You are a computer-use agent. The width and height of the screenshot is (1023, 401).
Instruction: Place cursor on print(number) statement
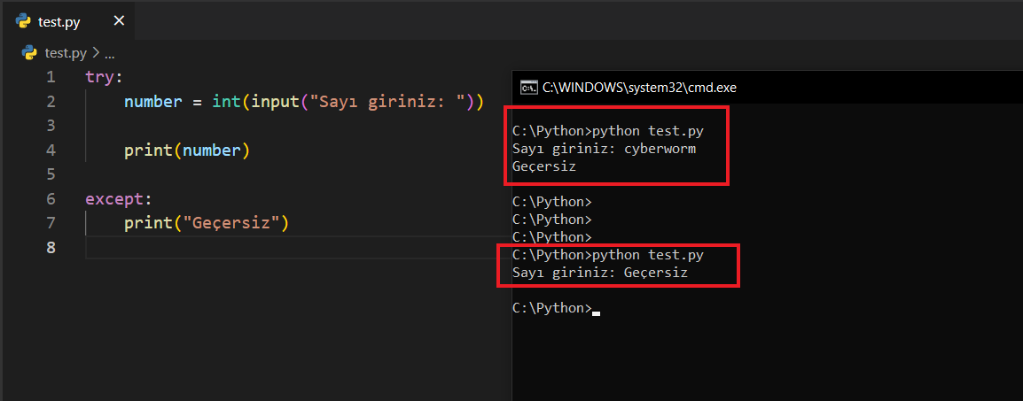coord(187,150)
